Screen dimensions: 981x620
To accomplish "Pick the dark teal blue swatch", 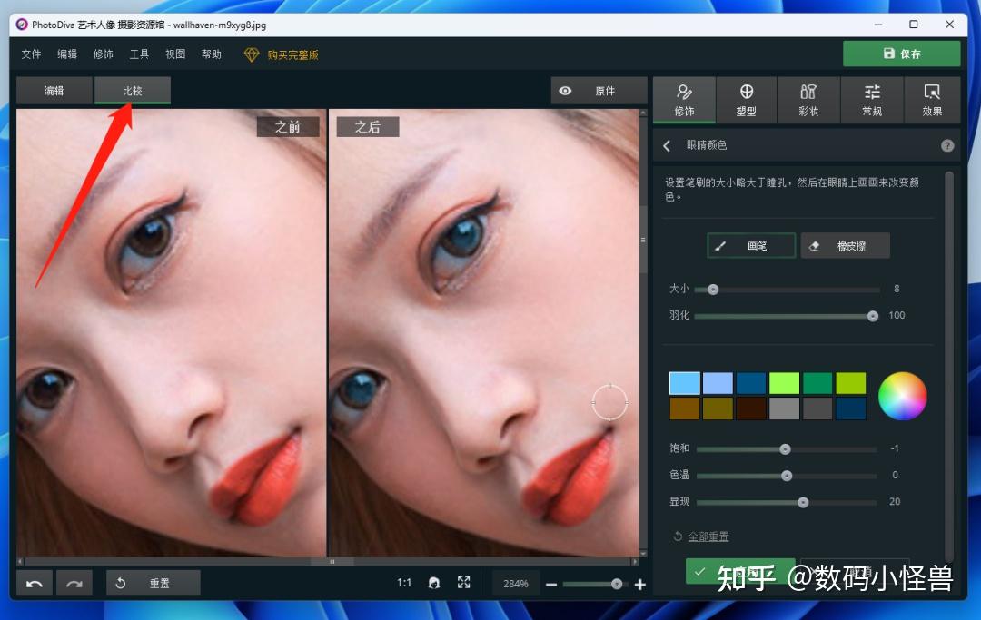I will 751,382.
